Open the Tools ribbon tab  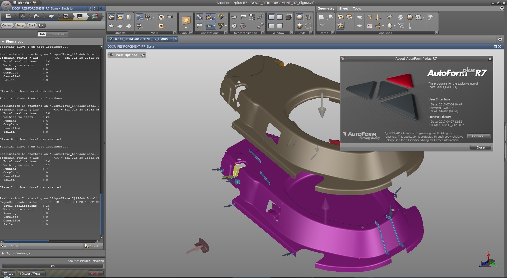point(357,8)
